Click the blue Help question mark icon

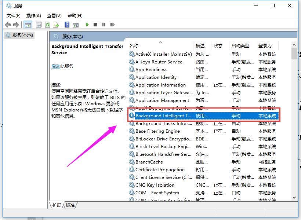(x=67, y=25)
